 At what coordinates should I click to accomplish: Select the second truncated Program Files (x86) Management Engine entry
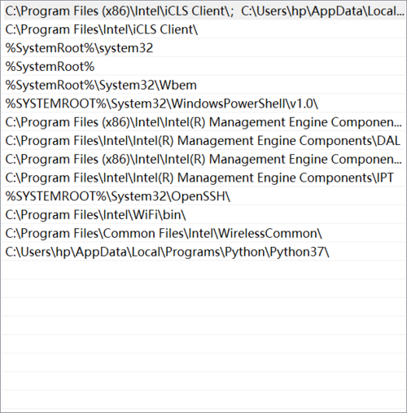click(204, 159)
